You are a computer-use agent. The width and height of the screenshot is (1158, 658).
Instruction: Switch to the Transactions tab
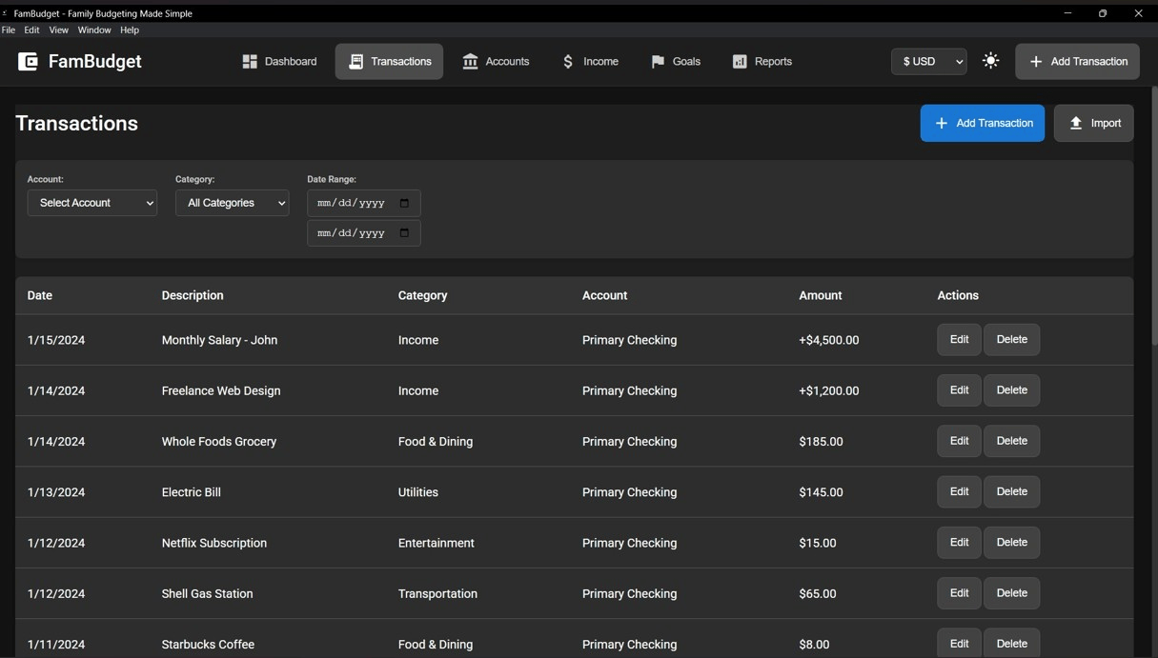coord(389,61)
